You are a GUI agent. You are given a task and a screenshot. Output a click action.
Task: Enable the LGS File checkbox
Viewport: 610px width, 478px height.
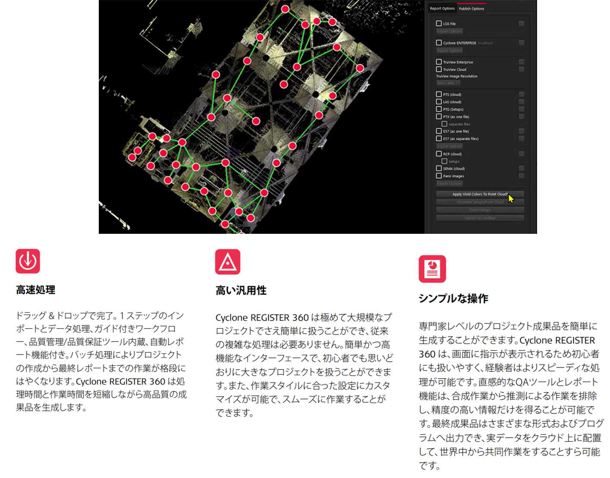click(x=439, y=24)
